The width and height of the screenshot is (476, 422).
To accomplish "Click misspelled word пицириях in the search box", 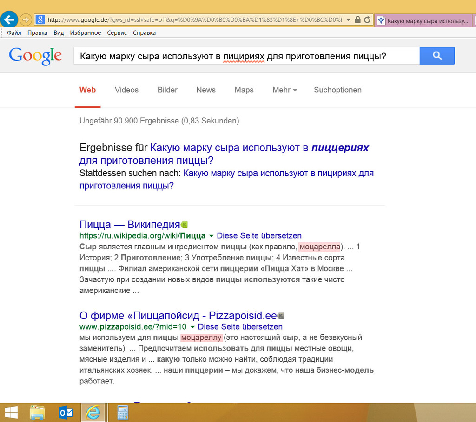I will point(244,56).
